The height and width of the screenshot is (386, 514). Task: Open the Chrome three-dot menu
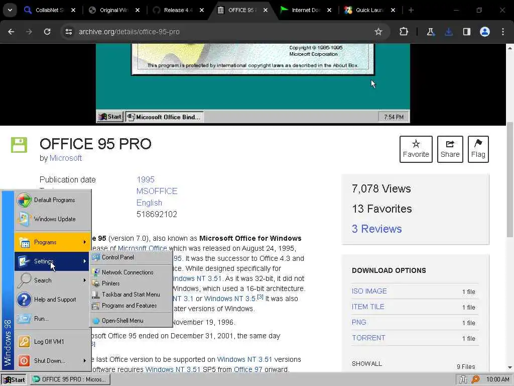[503, 32]
